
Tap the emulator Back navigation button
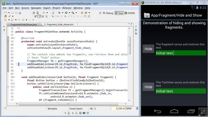(158, 111)
